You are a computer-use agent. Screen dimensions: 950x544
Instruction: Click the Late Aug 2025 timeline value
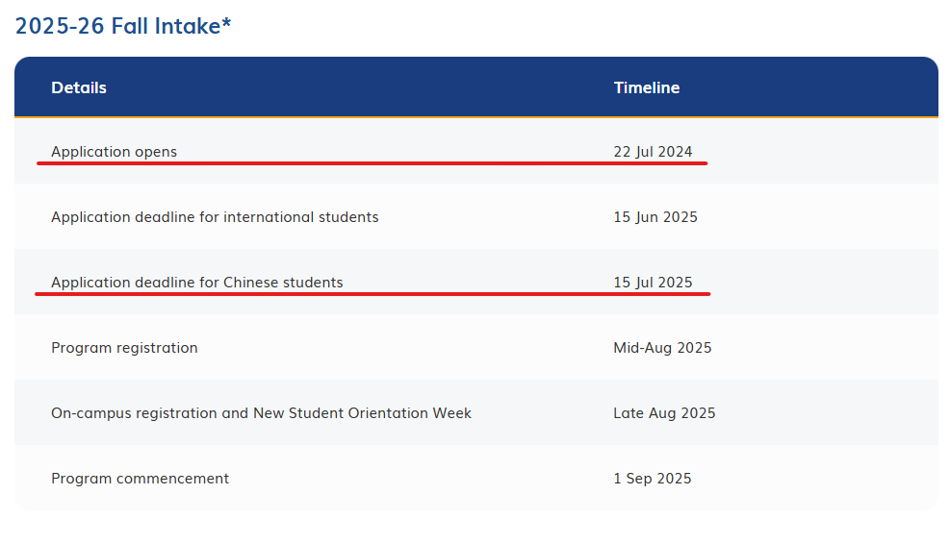coord(664,412)
